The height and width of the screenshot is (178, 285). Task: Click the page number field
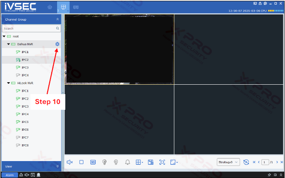point(265,162)
